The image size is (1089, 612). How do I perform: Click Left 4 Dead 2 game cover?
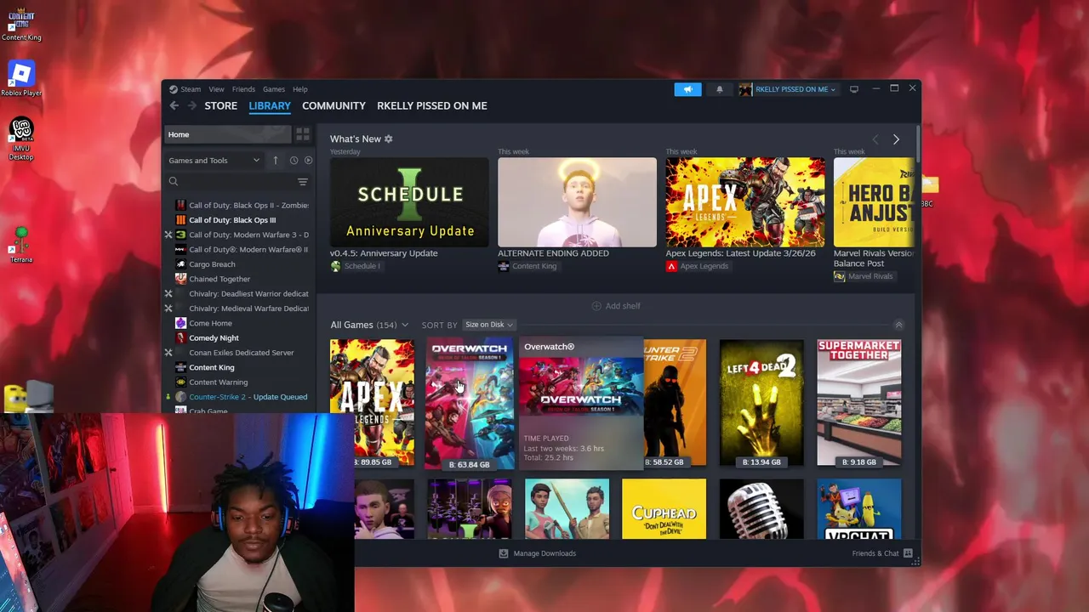point(761,403)
